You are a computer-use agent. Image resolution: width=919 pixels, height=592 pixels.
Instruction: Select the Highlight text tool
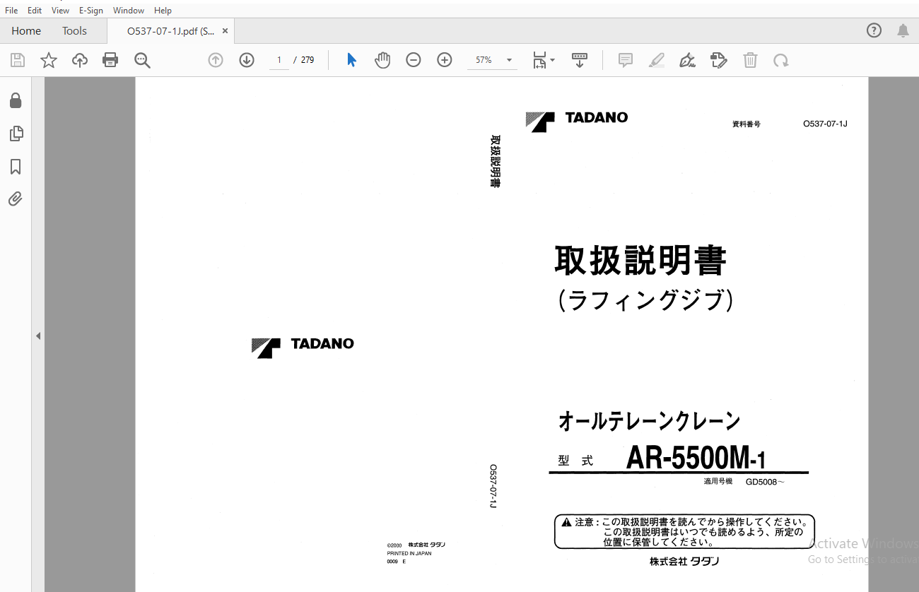tap(657, 60)
